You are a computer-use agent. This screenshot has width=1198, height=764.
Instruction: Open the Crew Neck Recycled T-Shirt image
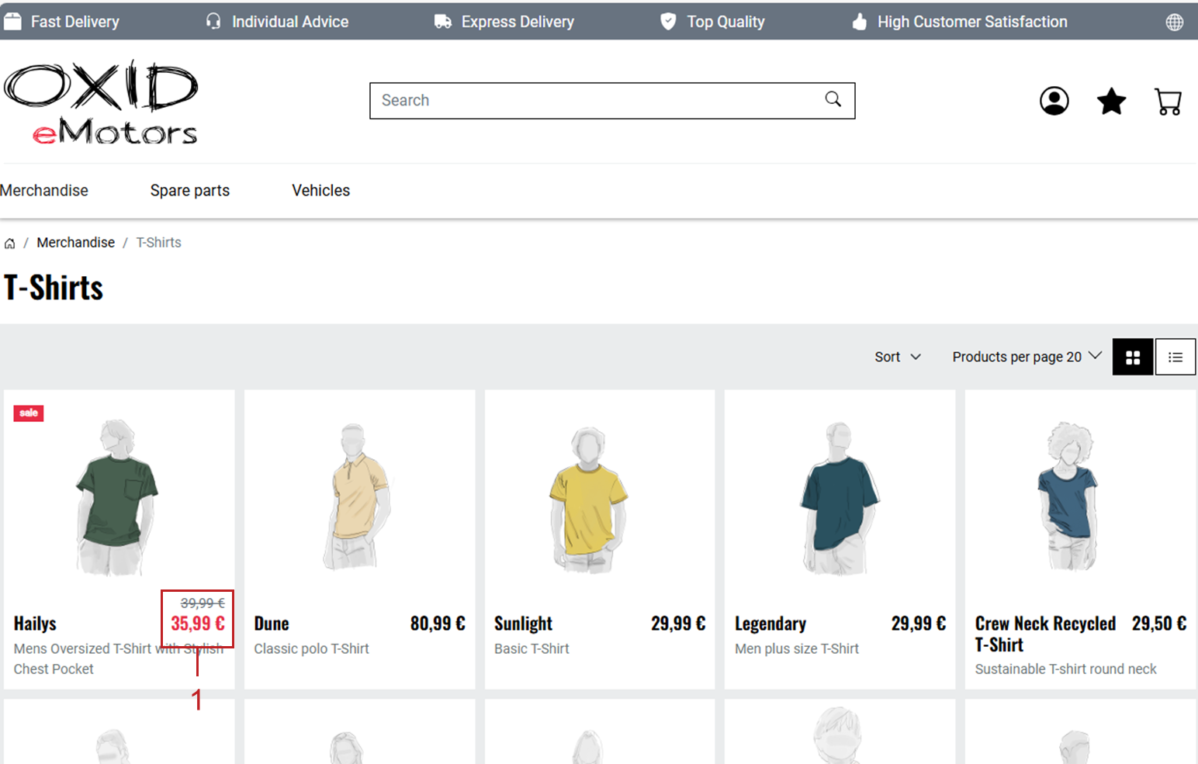[x=1071, y=495]
